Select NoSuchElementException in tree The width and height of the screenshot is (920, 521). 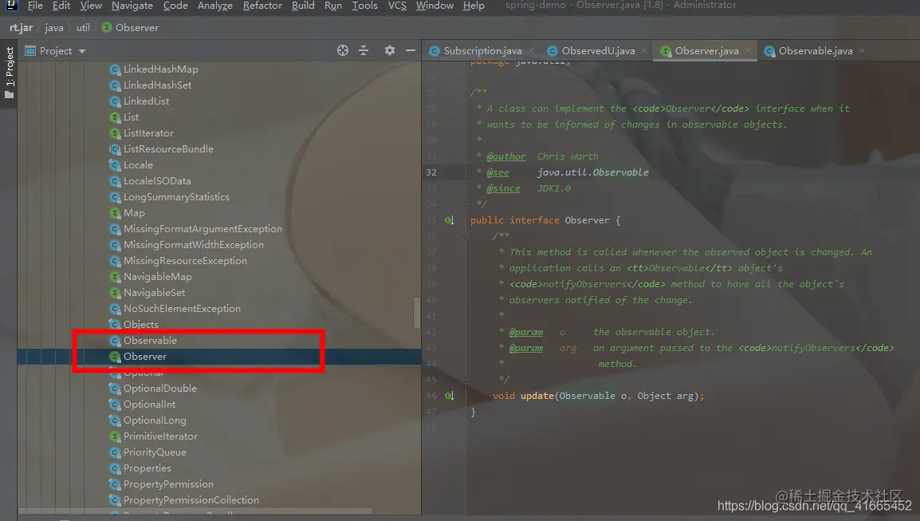(x=181, y=308)
